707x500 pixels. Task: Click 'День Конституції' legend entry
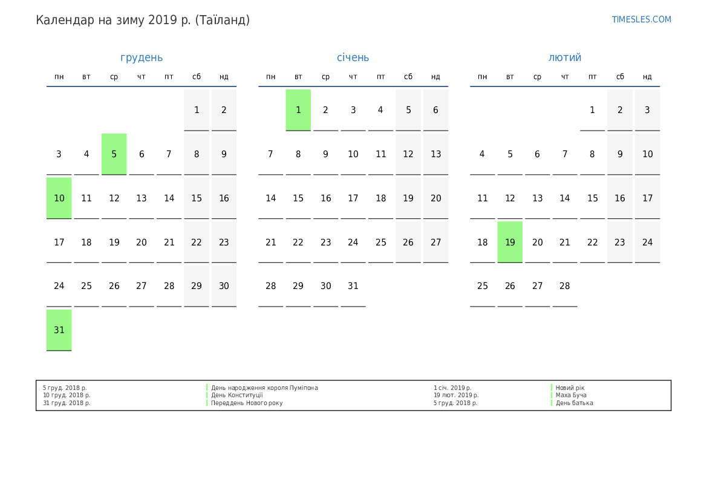[x=237, y=395]
